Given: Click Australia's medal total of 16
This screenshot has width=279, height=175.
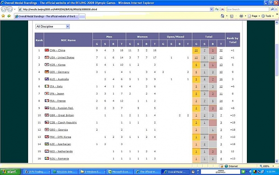Looking at the screenshot, I should coord(221,79).
